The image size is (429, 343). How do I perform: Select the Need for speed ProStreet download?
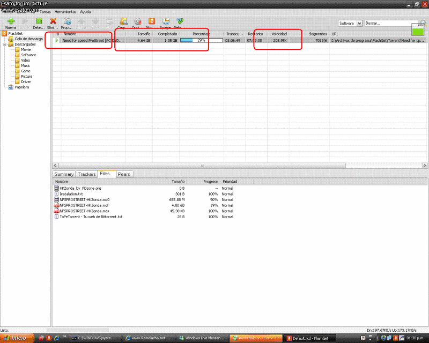point(239,40)
